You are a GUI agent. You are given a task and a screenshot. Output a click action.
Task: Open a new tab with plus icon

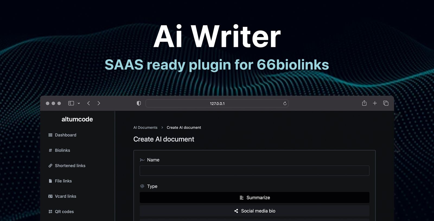pyautogui.click(x=375, y=103)
